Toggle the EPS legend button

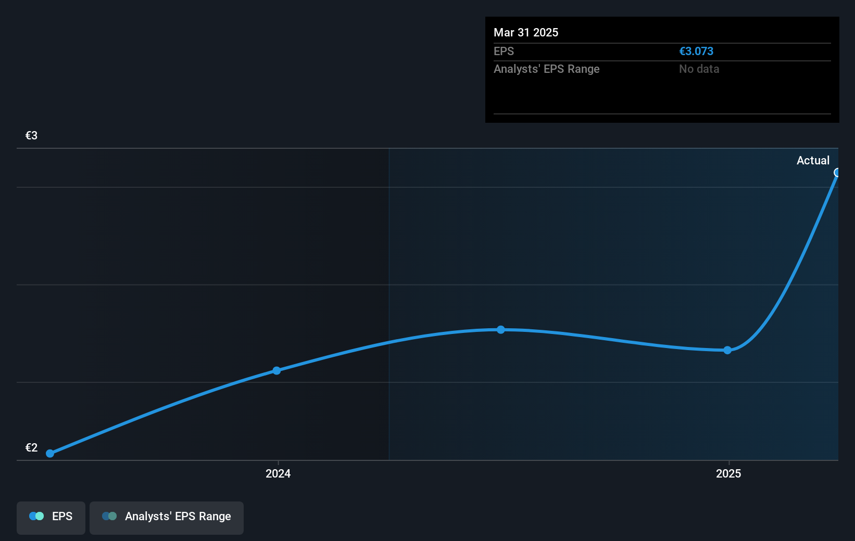(51, 518)
